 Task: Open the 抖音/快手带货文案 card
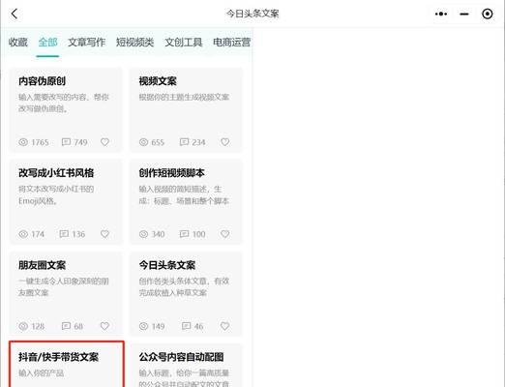pos(67,365)
